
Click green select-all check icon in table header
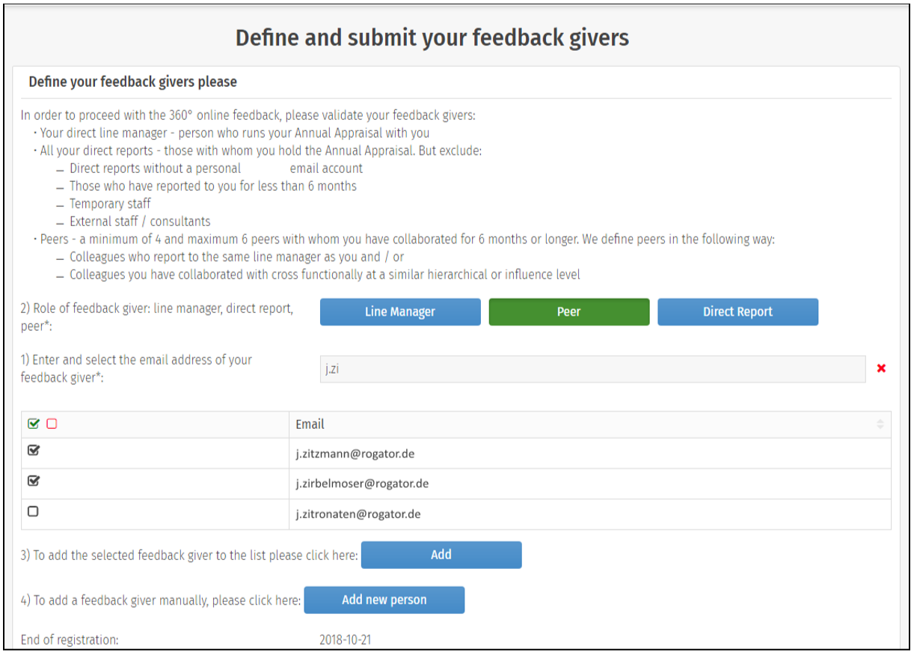pyautogui.click(x=34, y=424)
